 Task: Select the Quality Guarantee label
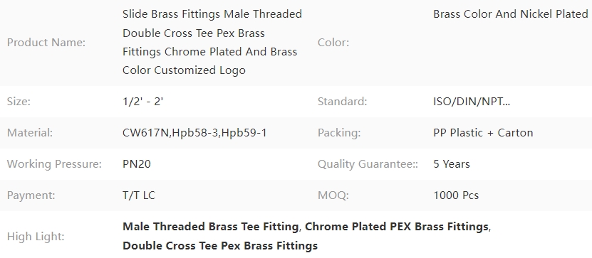(x=368, y=164)
